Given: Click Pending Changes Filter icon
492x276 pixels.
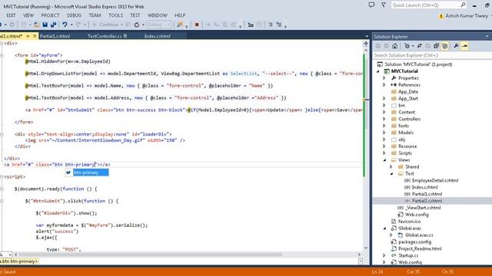Looking at the screenshot, I should (407, 46).
